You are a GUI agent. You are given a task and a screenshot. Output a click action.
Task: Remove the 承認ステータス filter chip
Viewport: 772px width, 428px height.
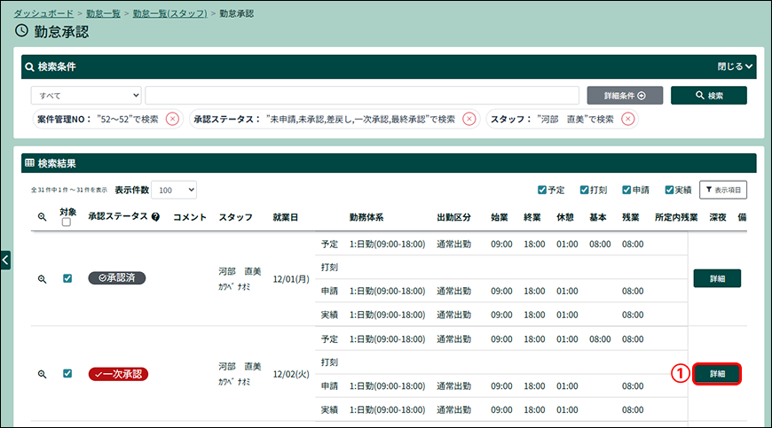point(469,119)
